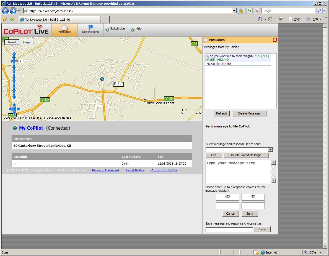Click Use for the selected message
This screenshot has width=329, height=256.
[214, 155]
